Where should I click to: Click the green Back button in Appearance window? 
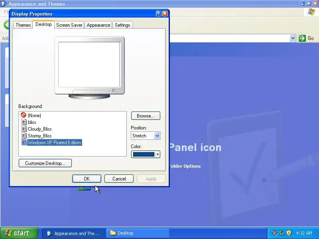tap(6, 25)
